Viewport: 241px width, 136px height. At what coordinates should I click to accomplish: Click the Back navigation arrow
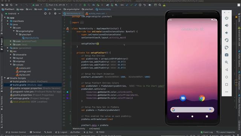(x=17, y=5)
